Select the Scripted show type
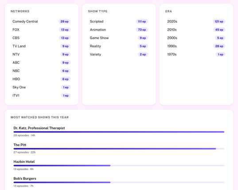Viewport: 238px width, 190px height. click(119, 22)
